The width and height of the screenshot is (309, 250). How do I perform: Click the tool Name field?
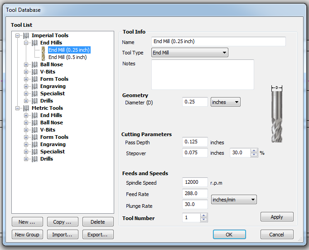coord(218,41)
